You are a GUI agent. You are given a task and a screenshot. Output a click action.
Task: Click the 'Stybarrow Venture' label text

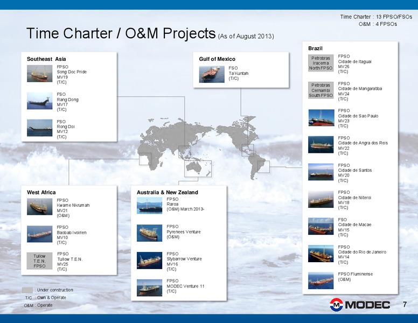coord(184,259)
